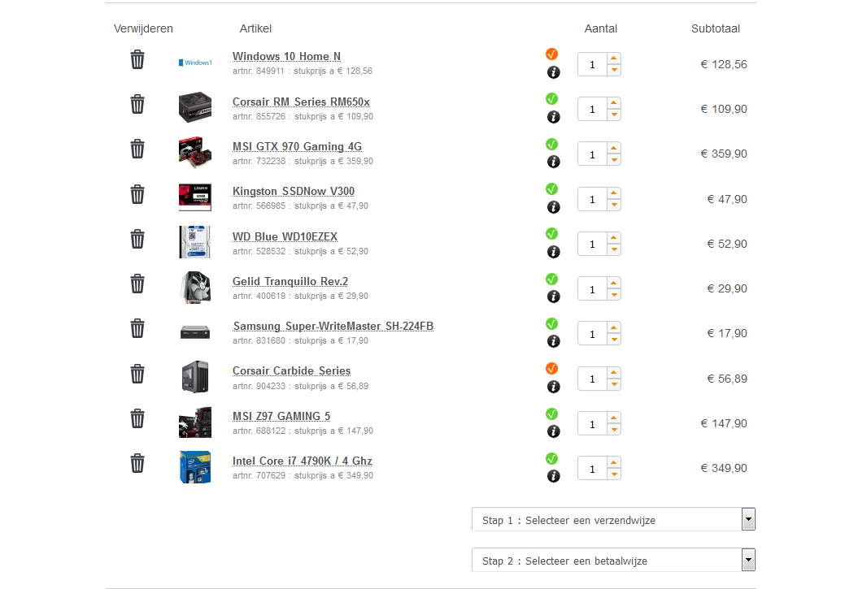Delete Corsair RM Series RM650x from cart
Viewport: 858px width, 589px height.
tap(137, 104)
